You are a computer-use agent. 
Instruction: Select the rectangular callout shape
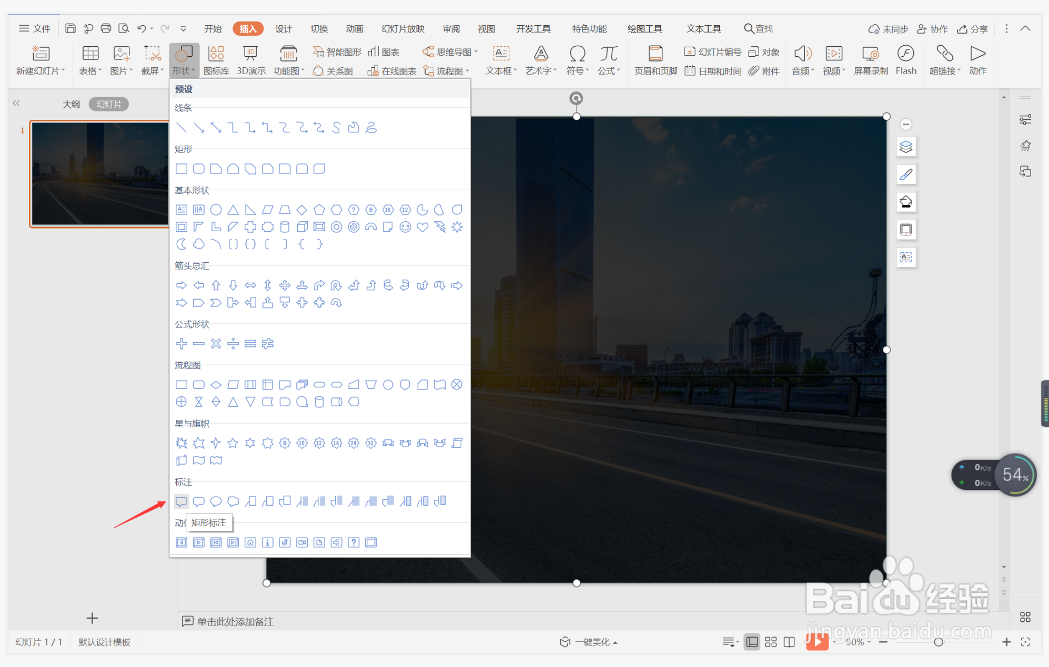[x=181, y=501]
